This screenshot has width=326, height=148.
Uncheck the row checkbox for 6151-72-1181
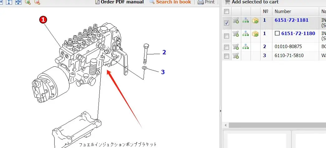[x=227, y=23]
